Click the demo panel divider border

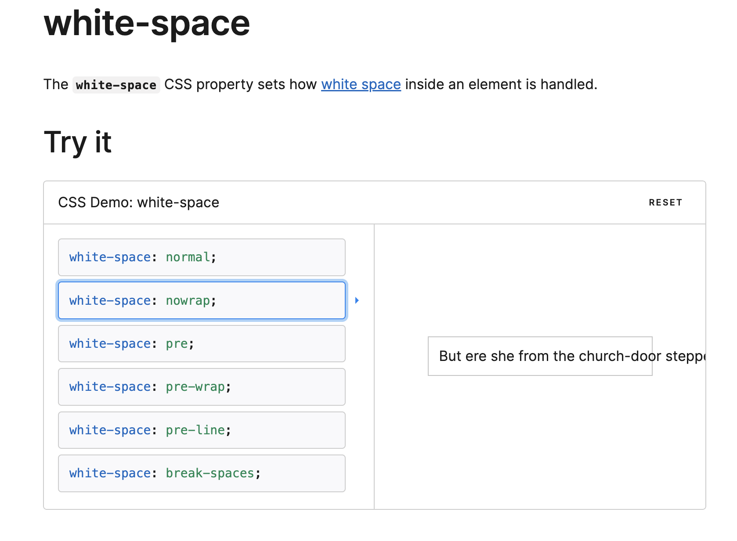pyautogui.click(x=374, y=364)
